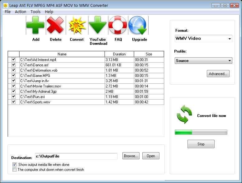Select the C:\Test\Ad Interest.mp4 row
The height and width of the screenshot is (183, 242).
(x=86, y=60)
